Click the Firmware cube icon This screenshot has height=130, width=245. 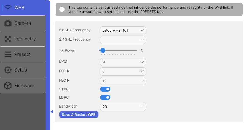point(8,86)
